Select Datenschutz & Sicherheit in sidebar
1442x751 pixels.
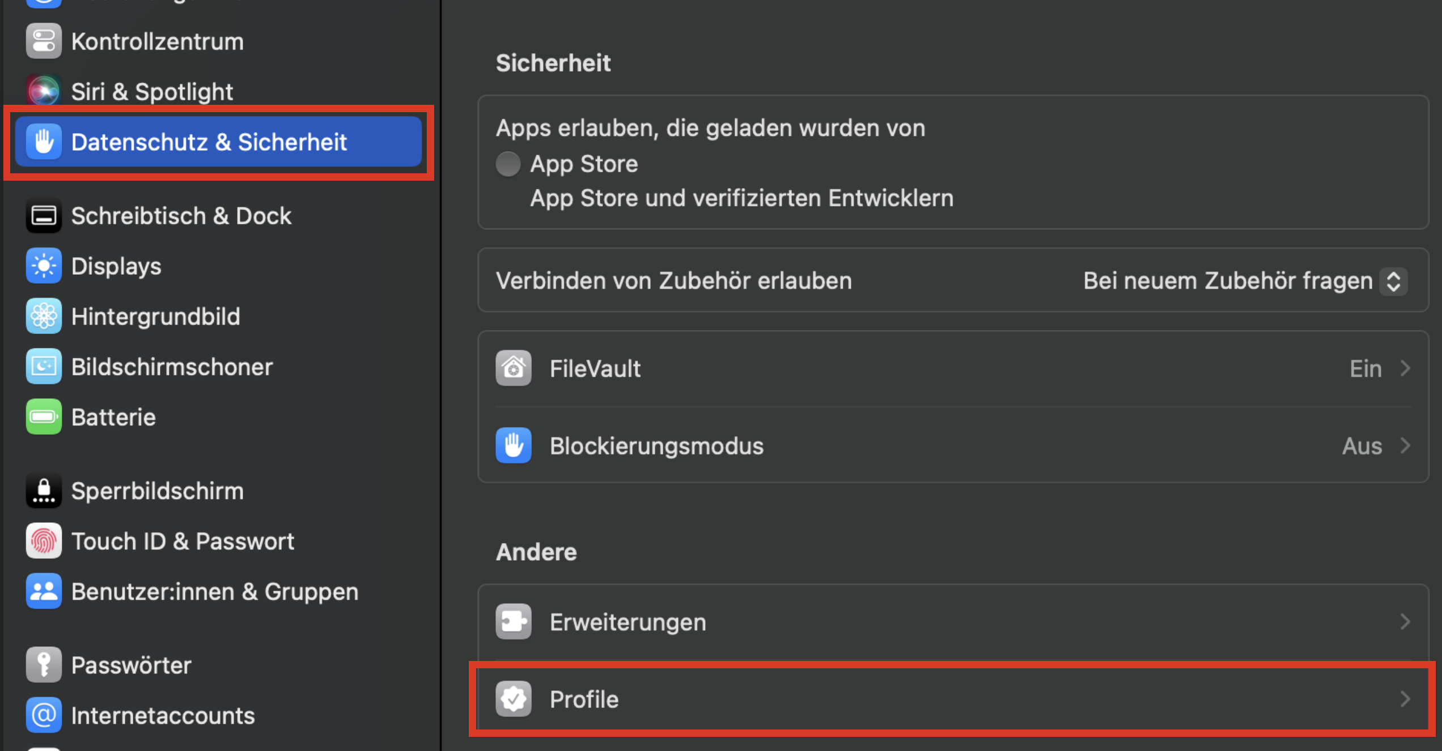[218, 142]
